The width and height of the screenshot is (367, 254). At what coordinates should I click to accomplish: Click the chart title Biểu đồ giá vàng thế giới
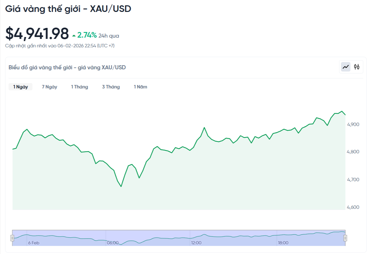[x=67, y=67]
